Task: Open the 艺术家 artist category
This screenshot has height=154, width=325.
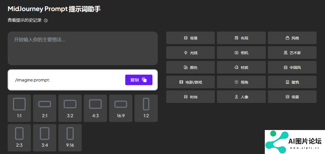Action: pos(292,53)
